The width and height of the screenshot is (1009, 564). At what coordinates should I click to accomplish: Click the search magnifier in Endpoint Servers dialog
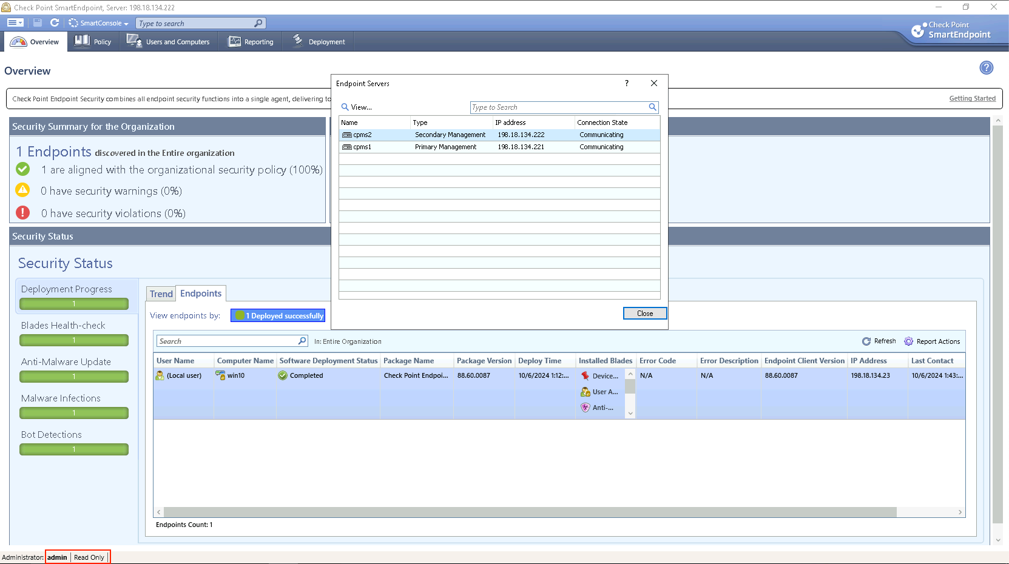[x=652, y=107]
